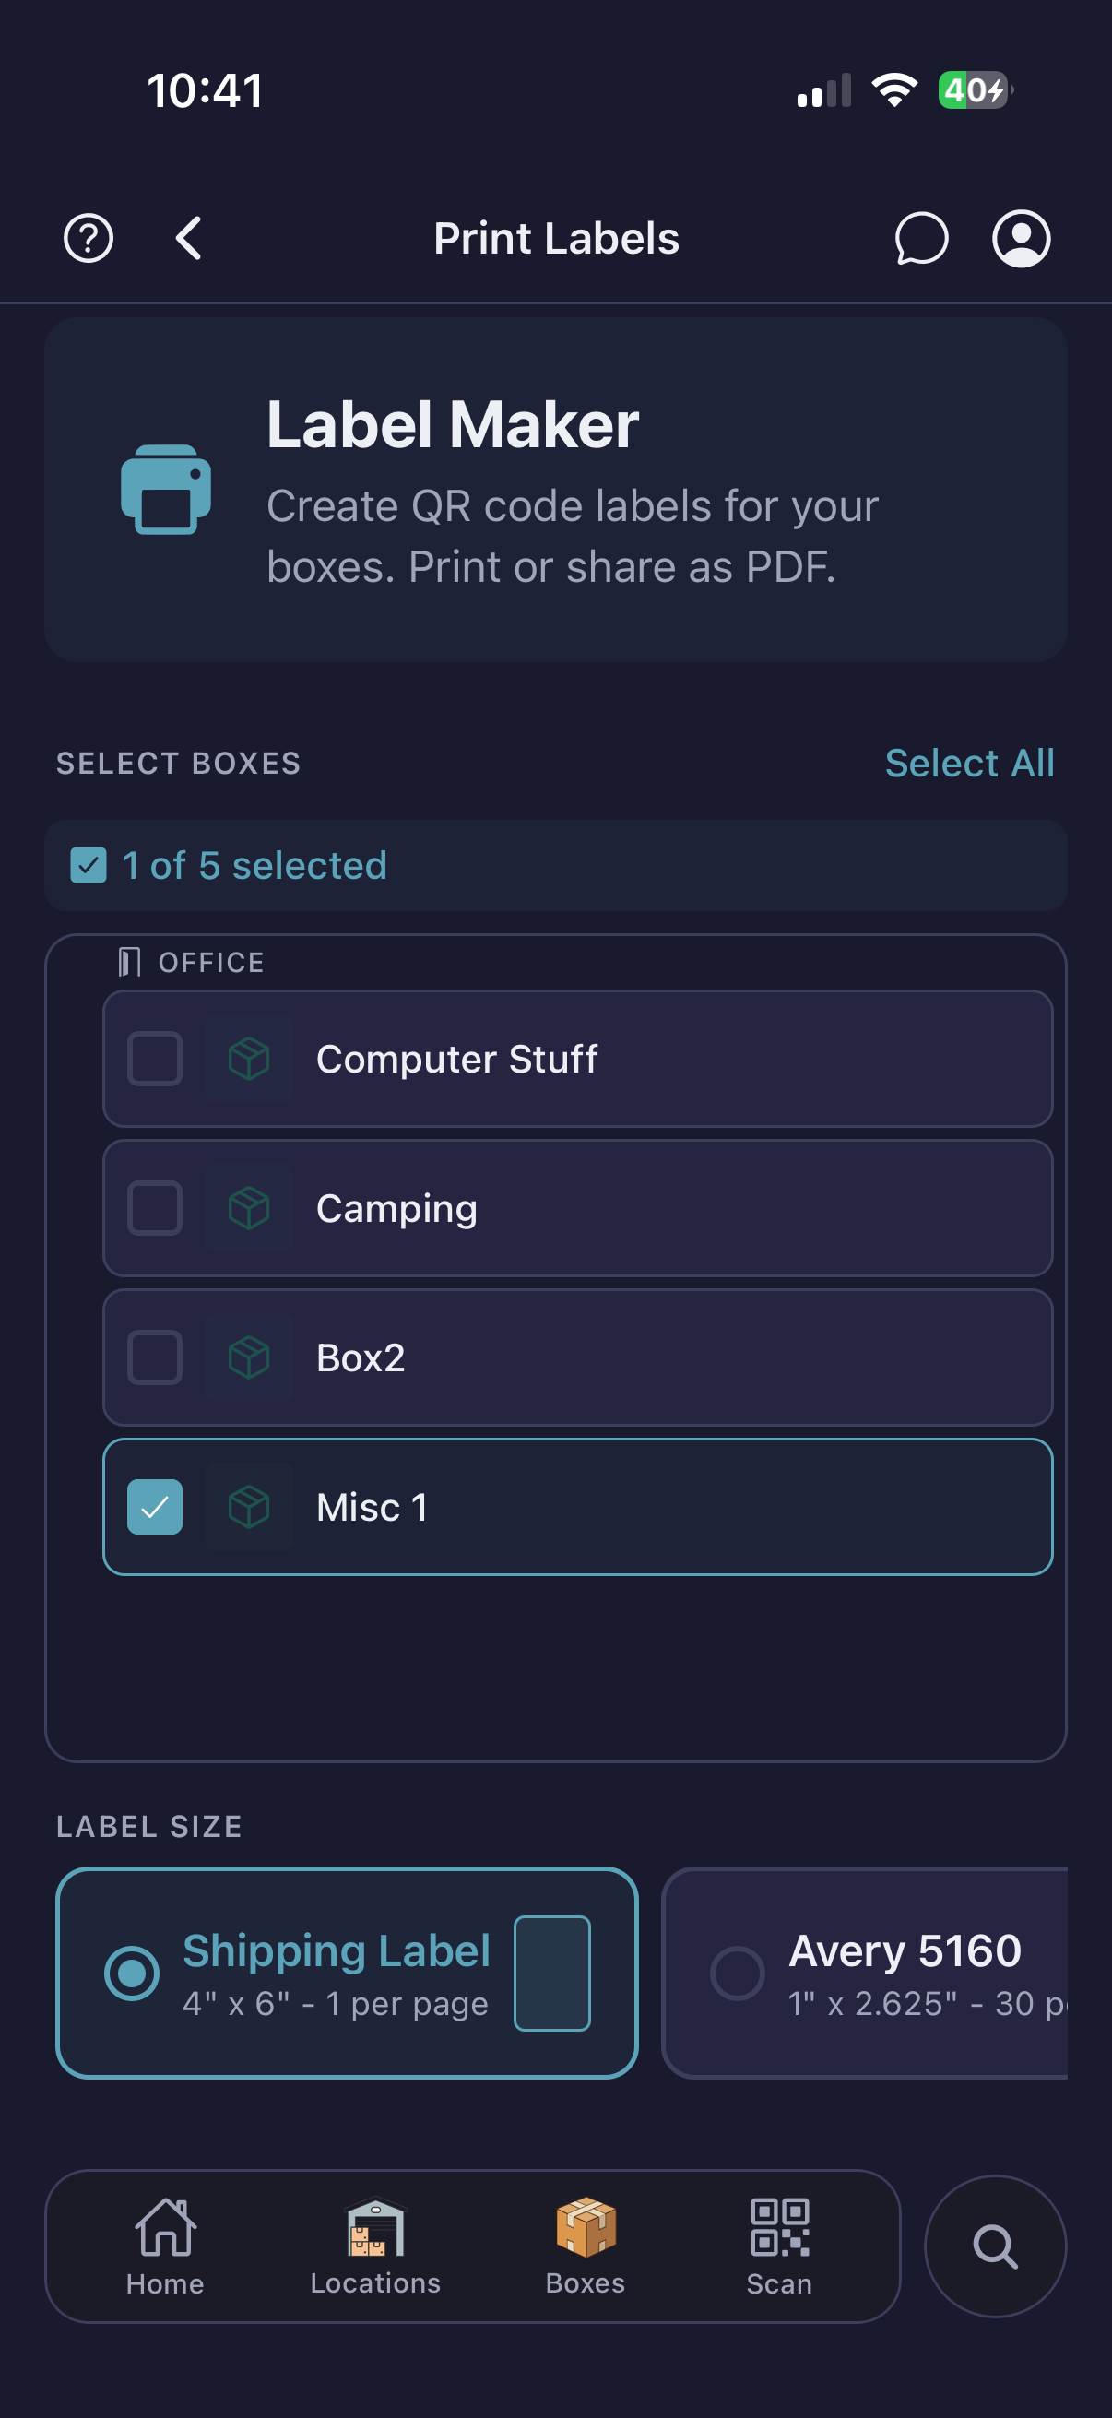Choose the Avery 5160 label size
1112x2418 pixels.
pos(738,1973)
